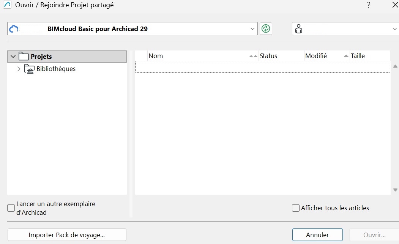Open help with the question mark
Screen dimensions: 399x244
click(369, 5)
